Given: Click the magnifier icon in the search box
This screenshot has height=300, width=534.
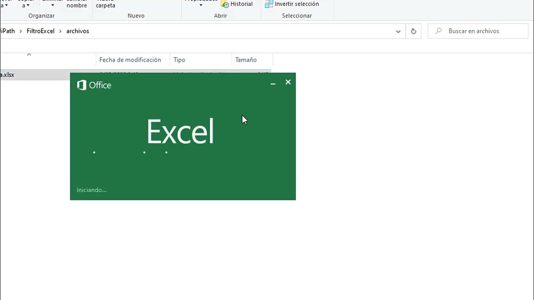Looking at the screenshot, I should [x=438, y=31].
